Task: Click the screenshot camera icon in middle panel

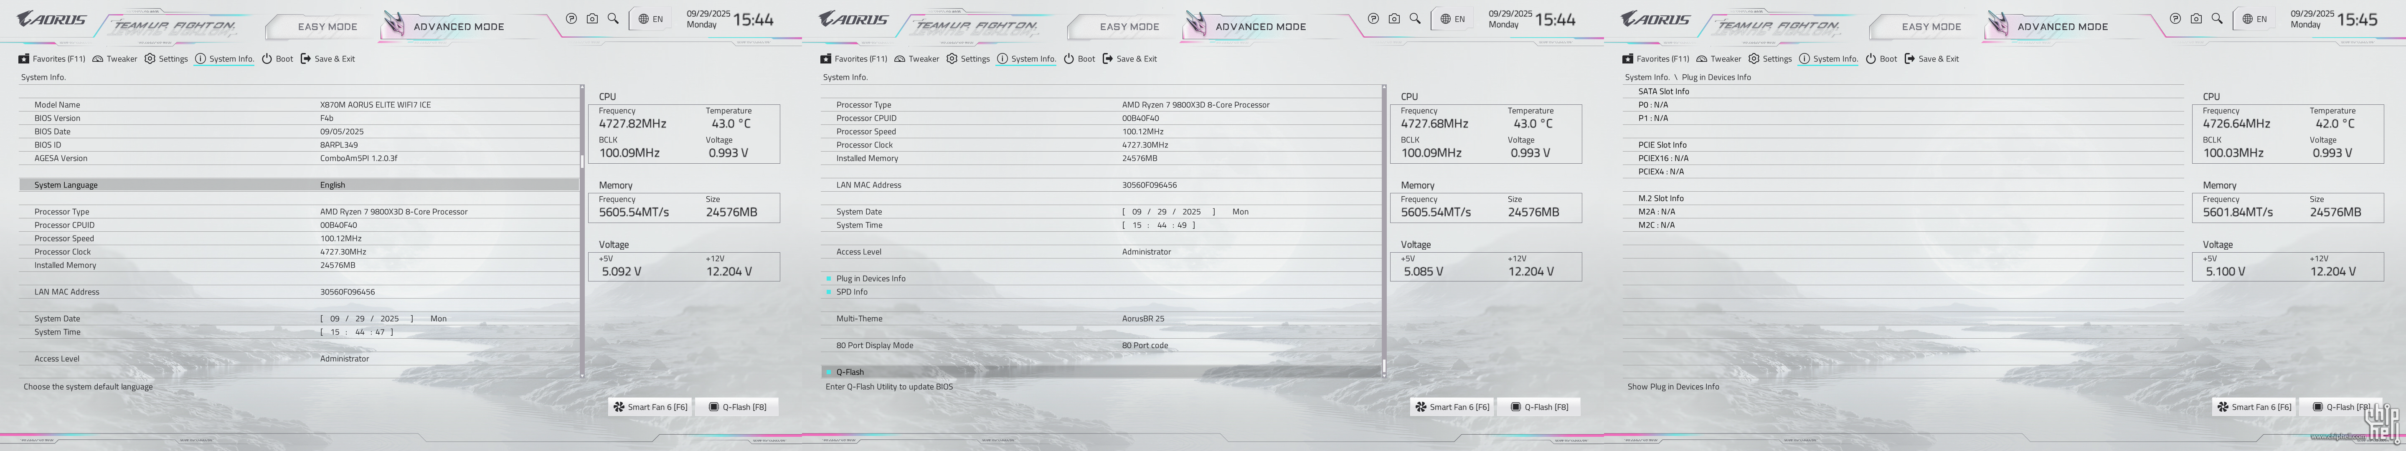Action: pos(1393,19)
